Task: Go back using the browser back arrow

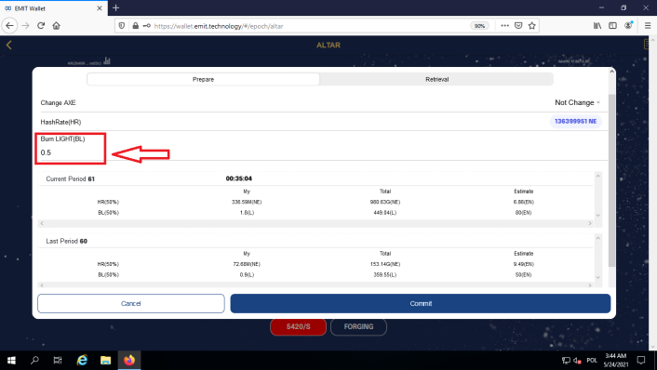Action: [x=9, y=25]
